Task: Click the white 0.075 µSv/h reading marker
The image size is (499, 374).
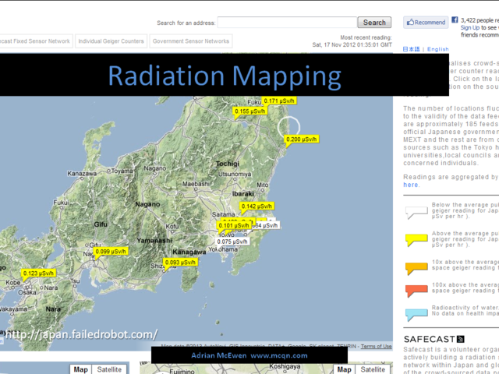Action: [232, 242]
